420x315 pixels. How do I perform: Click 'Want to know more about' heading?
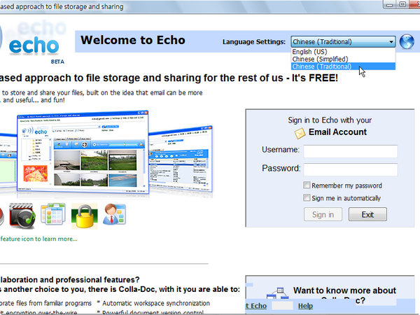344,290
